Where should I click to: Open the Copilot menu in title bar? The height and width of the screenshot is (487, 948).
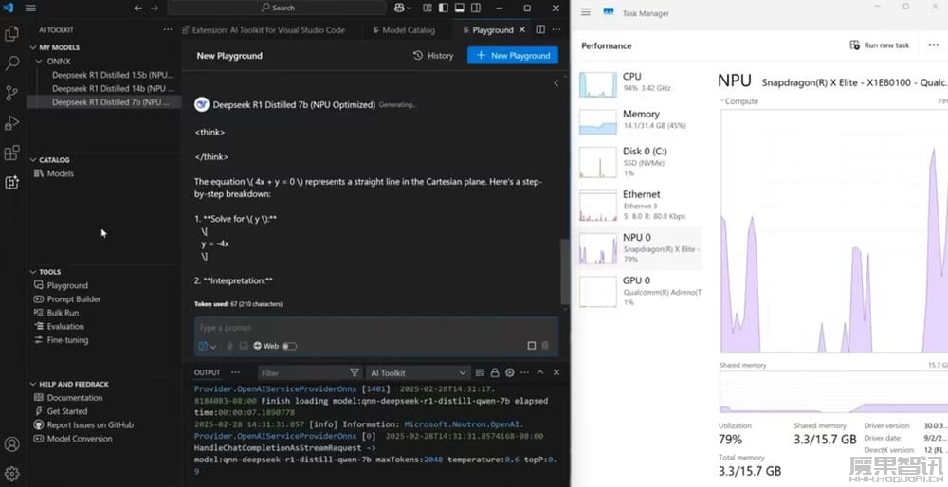click(x=402, y=8)
